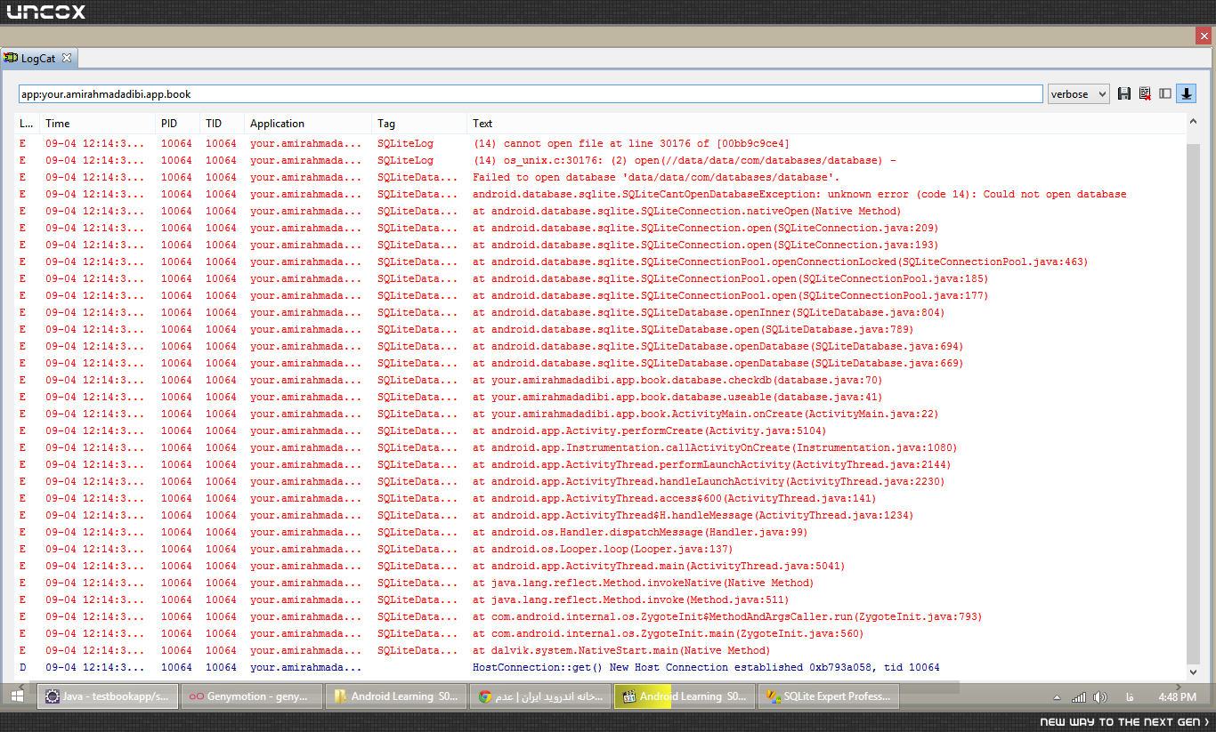1216x732 pixels.
Task: Open the Windows Start button
Action: 17,696
